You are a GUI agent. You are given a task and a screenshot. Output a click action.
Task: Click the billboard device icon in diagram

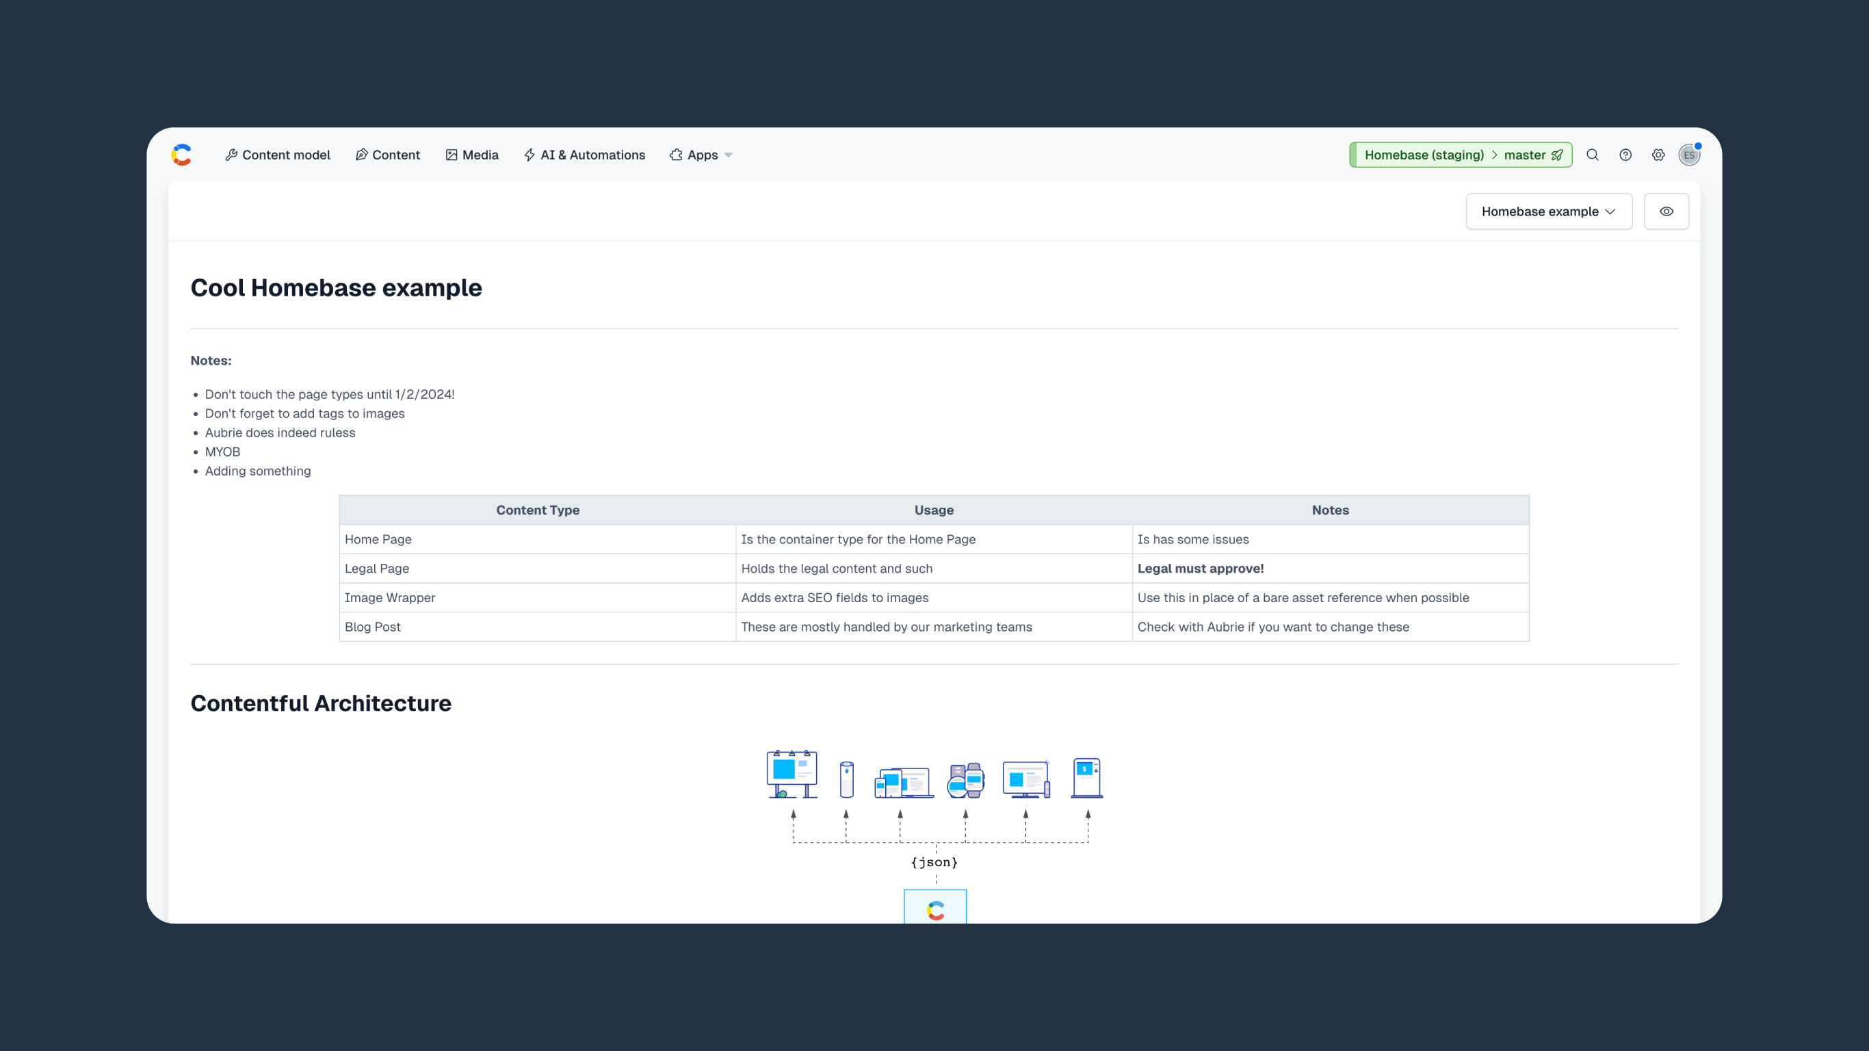pyautogui.click(x=792, y=774)
